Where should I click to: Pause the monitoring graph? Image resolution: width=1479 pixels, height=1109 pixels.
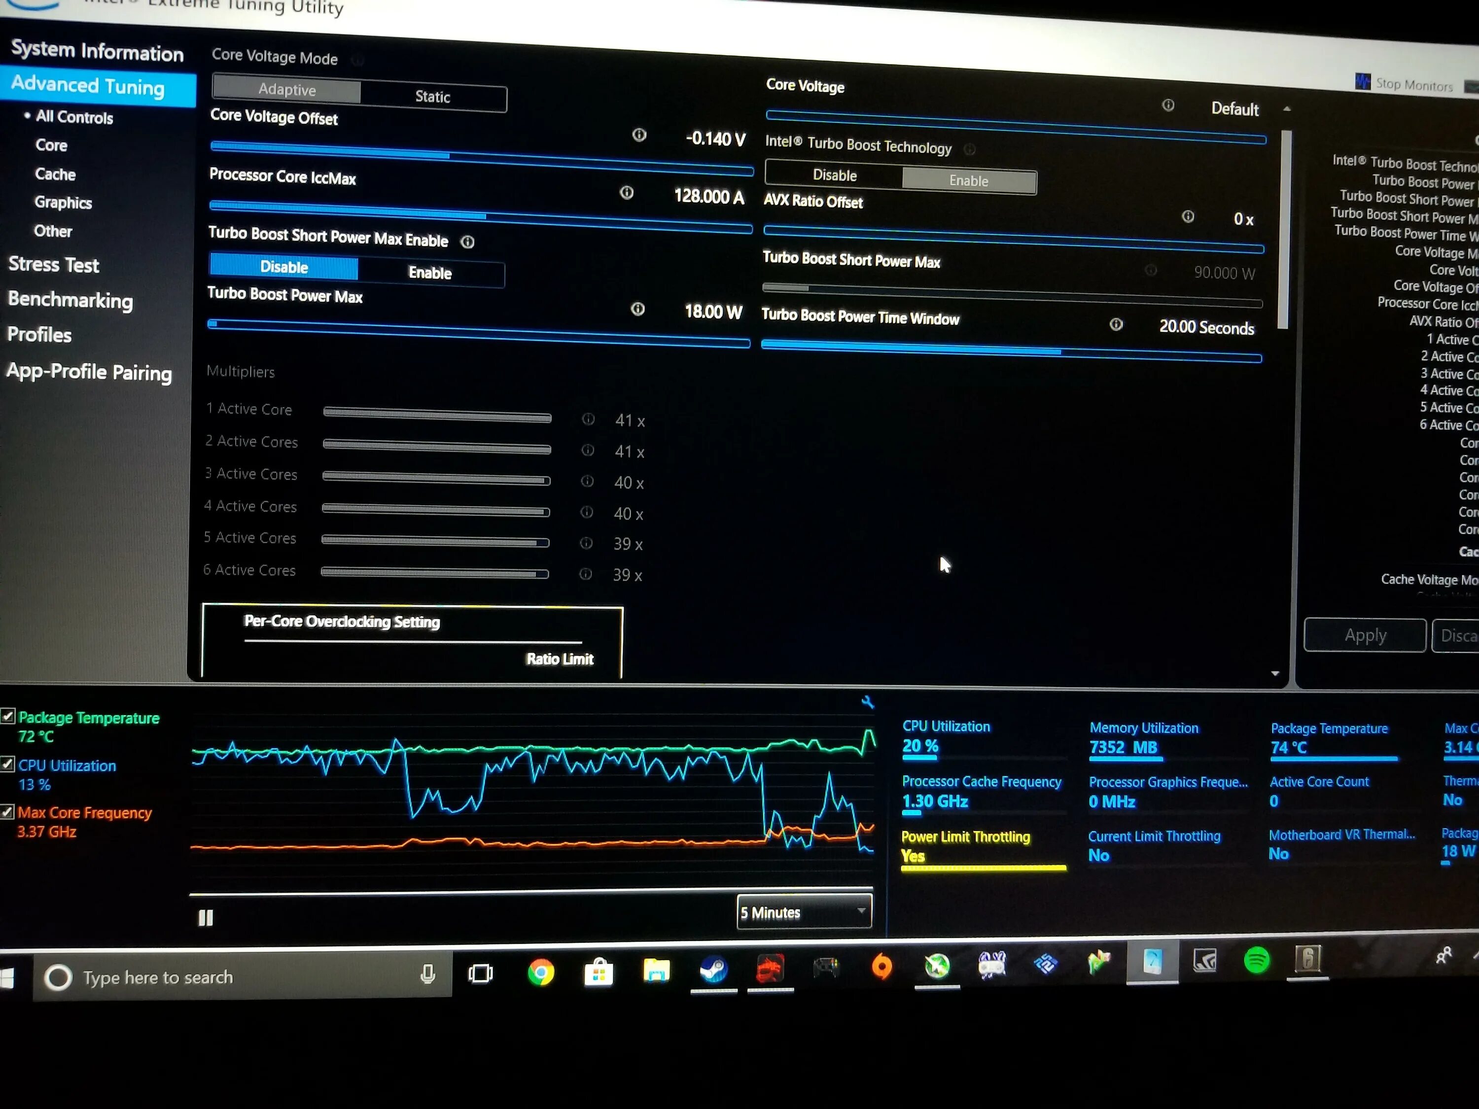pyautogui.click(x=206, y=918)
